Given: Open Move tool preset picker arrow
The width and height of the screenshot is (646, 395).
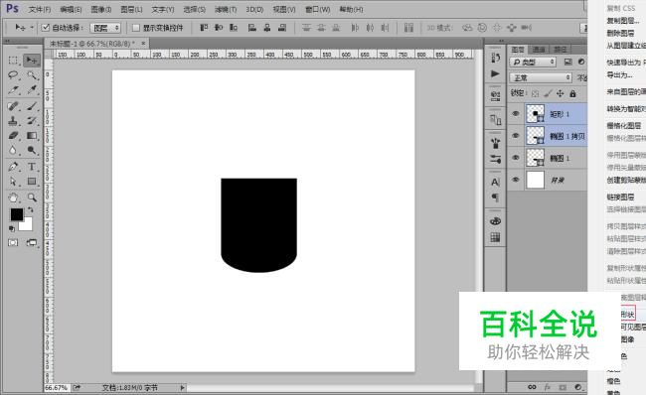Looking at the screenshot, I should 32,28.
